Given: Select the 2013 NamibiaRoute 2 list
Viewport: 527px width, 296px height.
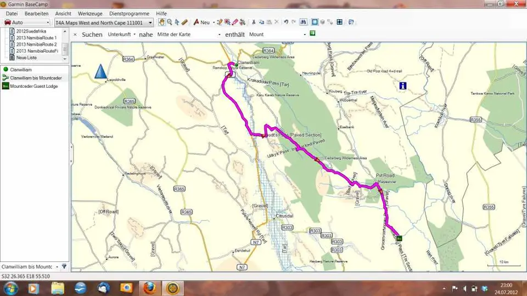Looking at the screenshot, I should (x=36, y=44).
